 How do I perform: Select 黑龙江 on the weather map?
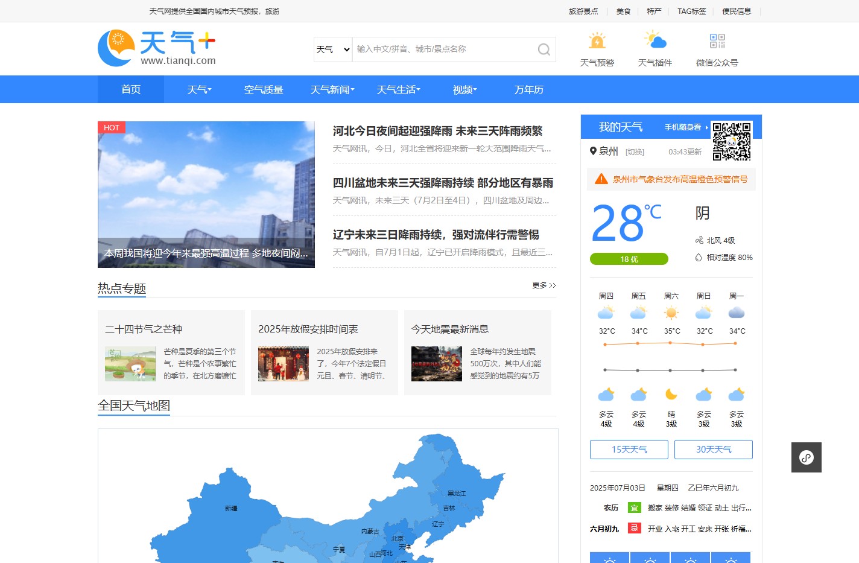457,494
